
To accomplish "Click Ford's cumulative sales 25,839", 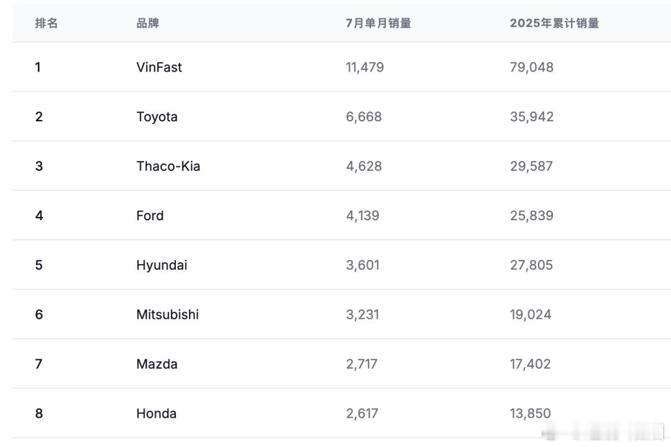I will point(532,215).
